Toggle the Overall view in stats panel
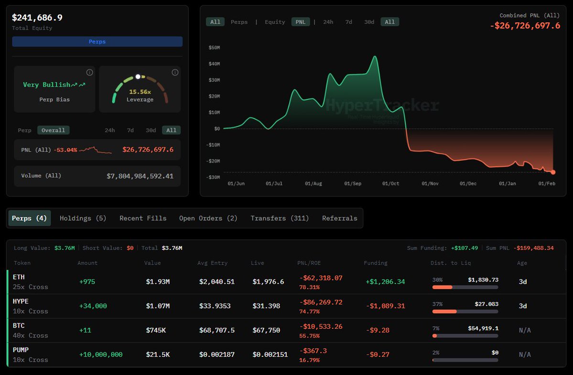This screenshot has width=573, height=375. point(54,130)
